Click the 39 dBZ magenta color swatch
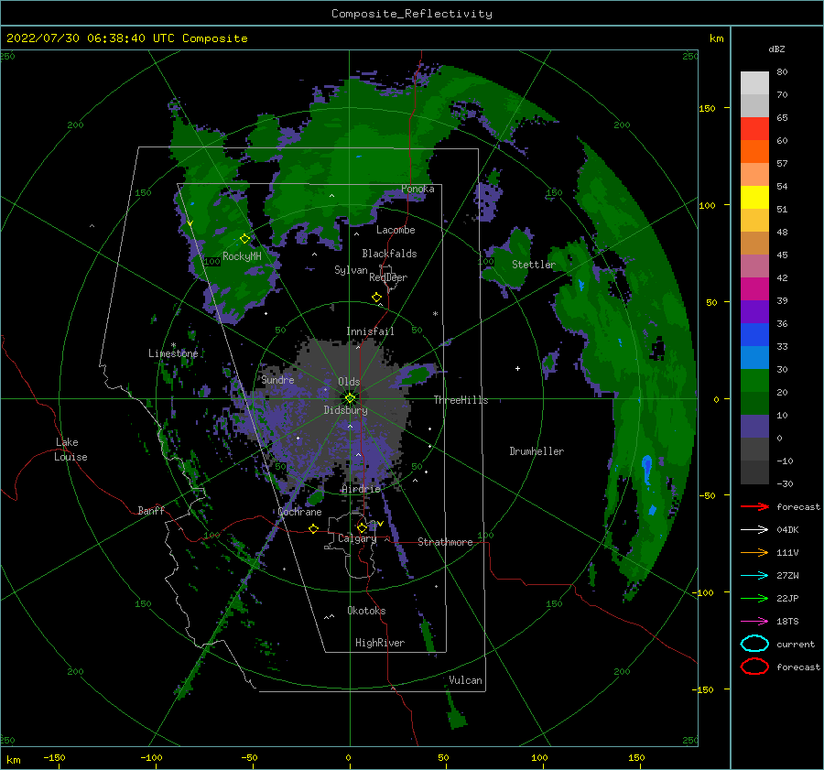Viewport: 824px width, 770px height. [x=754, y=288]
